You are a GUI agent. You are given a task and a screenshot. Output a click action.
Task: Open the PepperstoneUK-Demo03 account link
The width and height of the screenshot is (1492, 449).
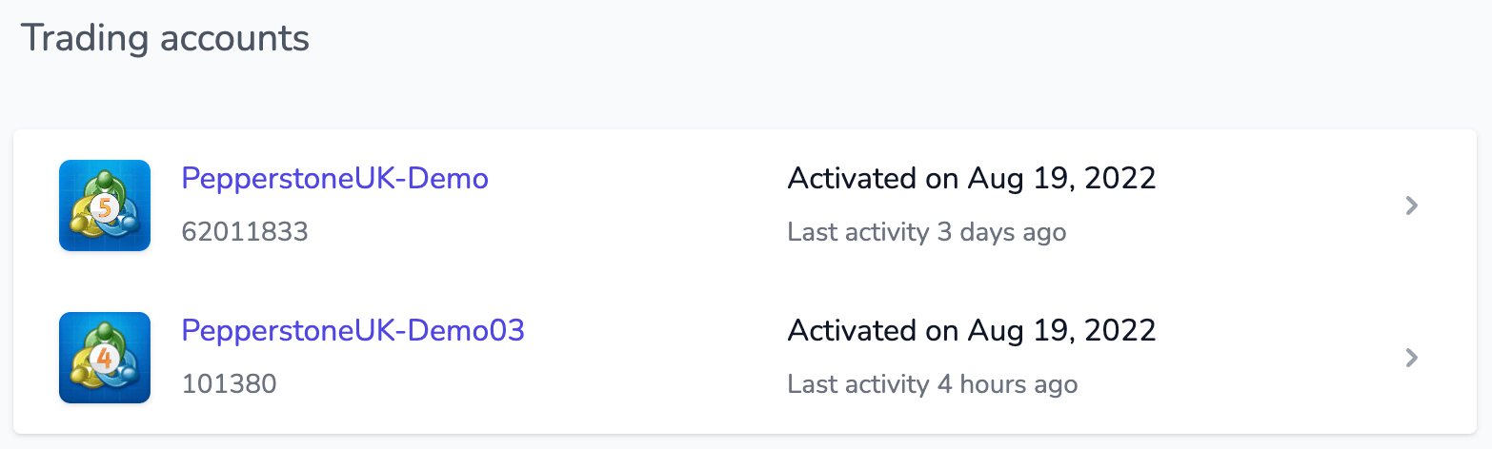[353, 331]
